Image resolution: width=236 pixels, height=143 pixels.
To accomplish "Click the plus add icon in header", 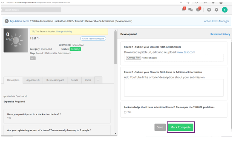I will pyautogui.click(x=209, y=10).
